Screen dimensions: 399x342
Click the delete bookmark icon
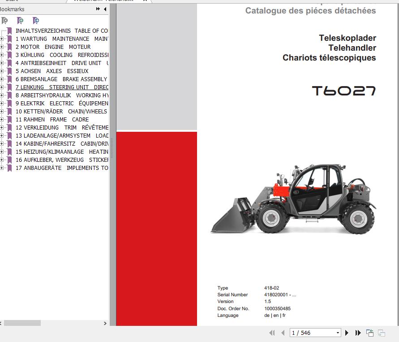4,20
